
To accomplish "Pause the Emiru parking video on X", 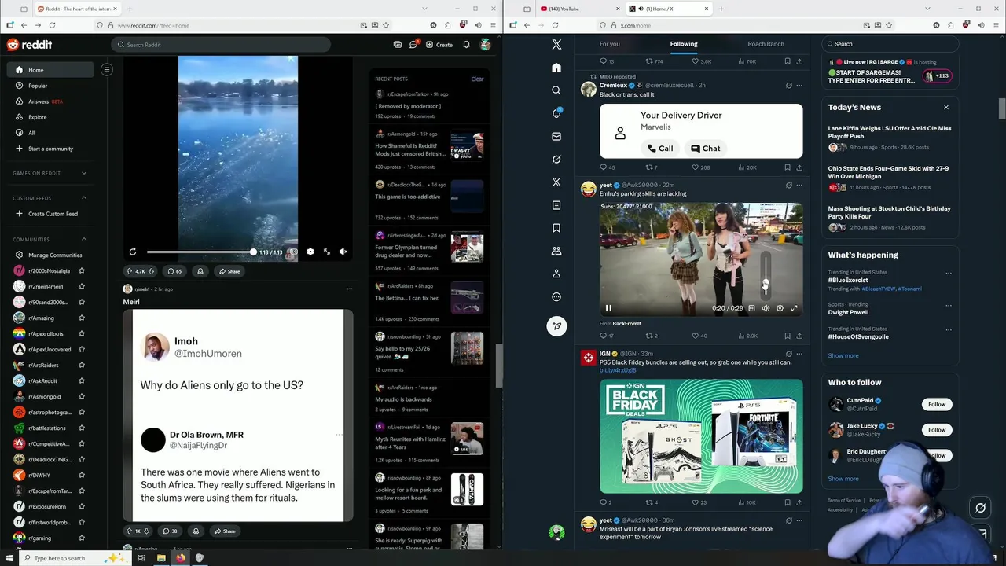I will (x=608, y=308).
